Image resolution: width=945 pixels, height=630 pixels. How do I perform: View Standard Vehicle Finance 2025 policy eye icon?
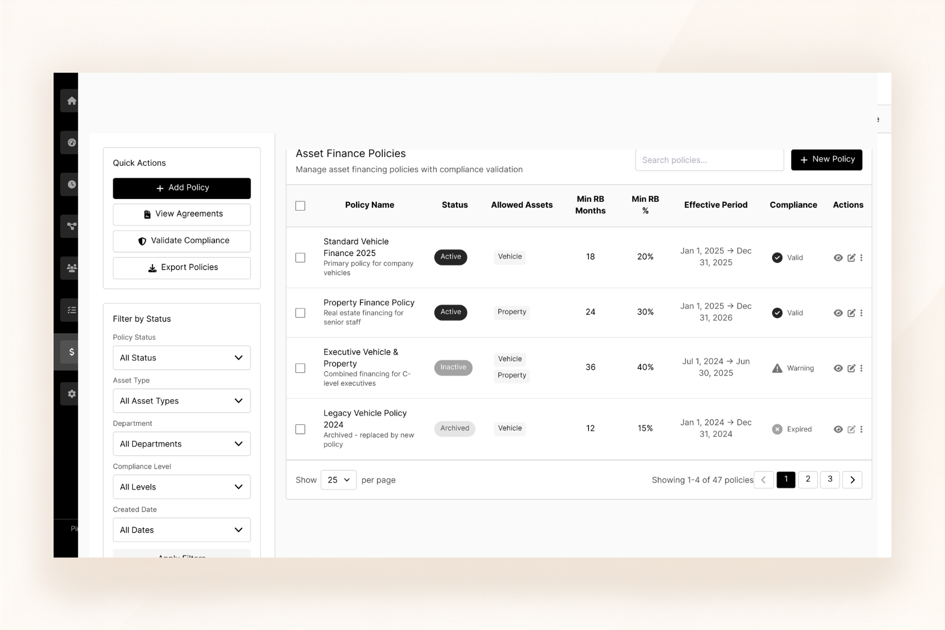pyautogui.click(x=838, y=258)
